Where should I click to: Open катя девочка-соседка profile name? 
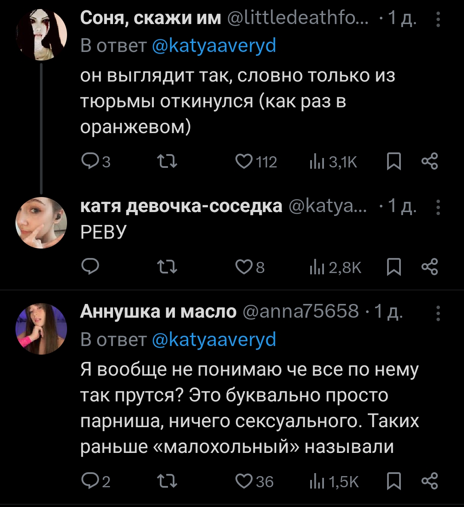pos(181,206)
